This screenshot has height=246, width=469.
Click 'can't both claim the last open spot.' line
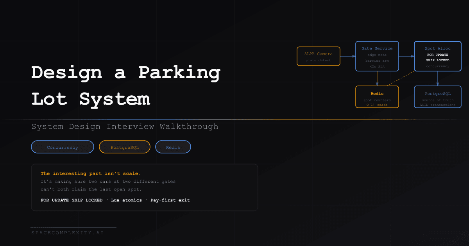coord(91,189)
